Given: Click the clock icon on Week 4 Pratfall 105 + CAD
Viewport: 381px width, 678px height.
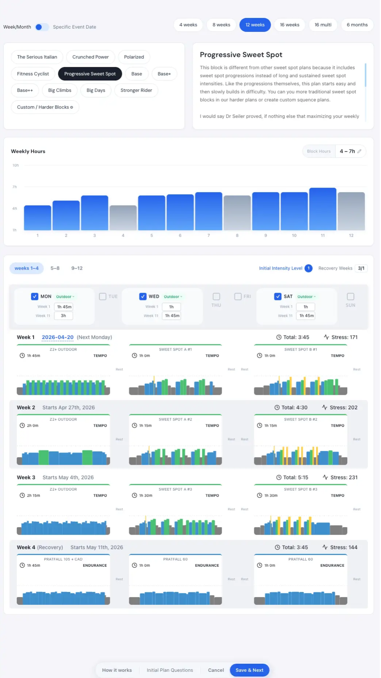Looking at the screenshot, I should pos(22,565).
